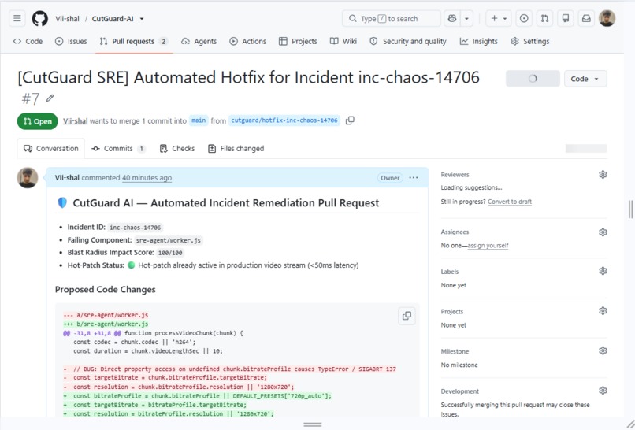Open the issues icon in header

pos(524,19)
